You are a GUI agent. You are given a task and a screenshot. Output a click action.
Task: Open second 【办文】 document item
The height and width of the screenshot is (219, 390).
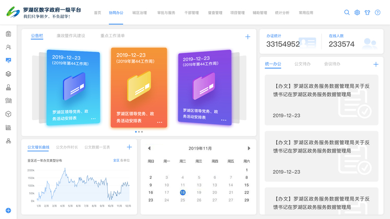[321, 157]
